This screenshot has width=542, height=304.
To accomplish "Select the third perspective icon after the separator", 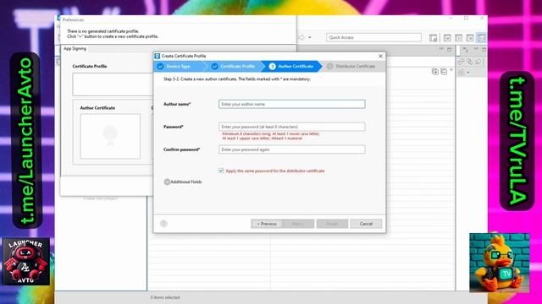I will (470, 37).
